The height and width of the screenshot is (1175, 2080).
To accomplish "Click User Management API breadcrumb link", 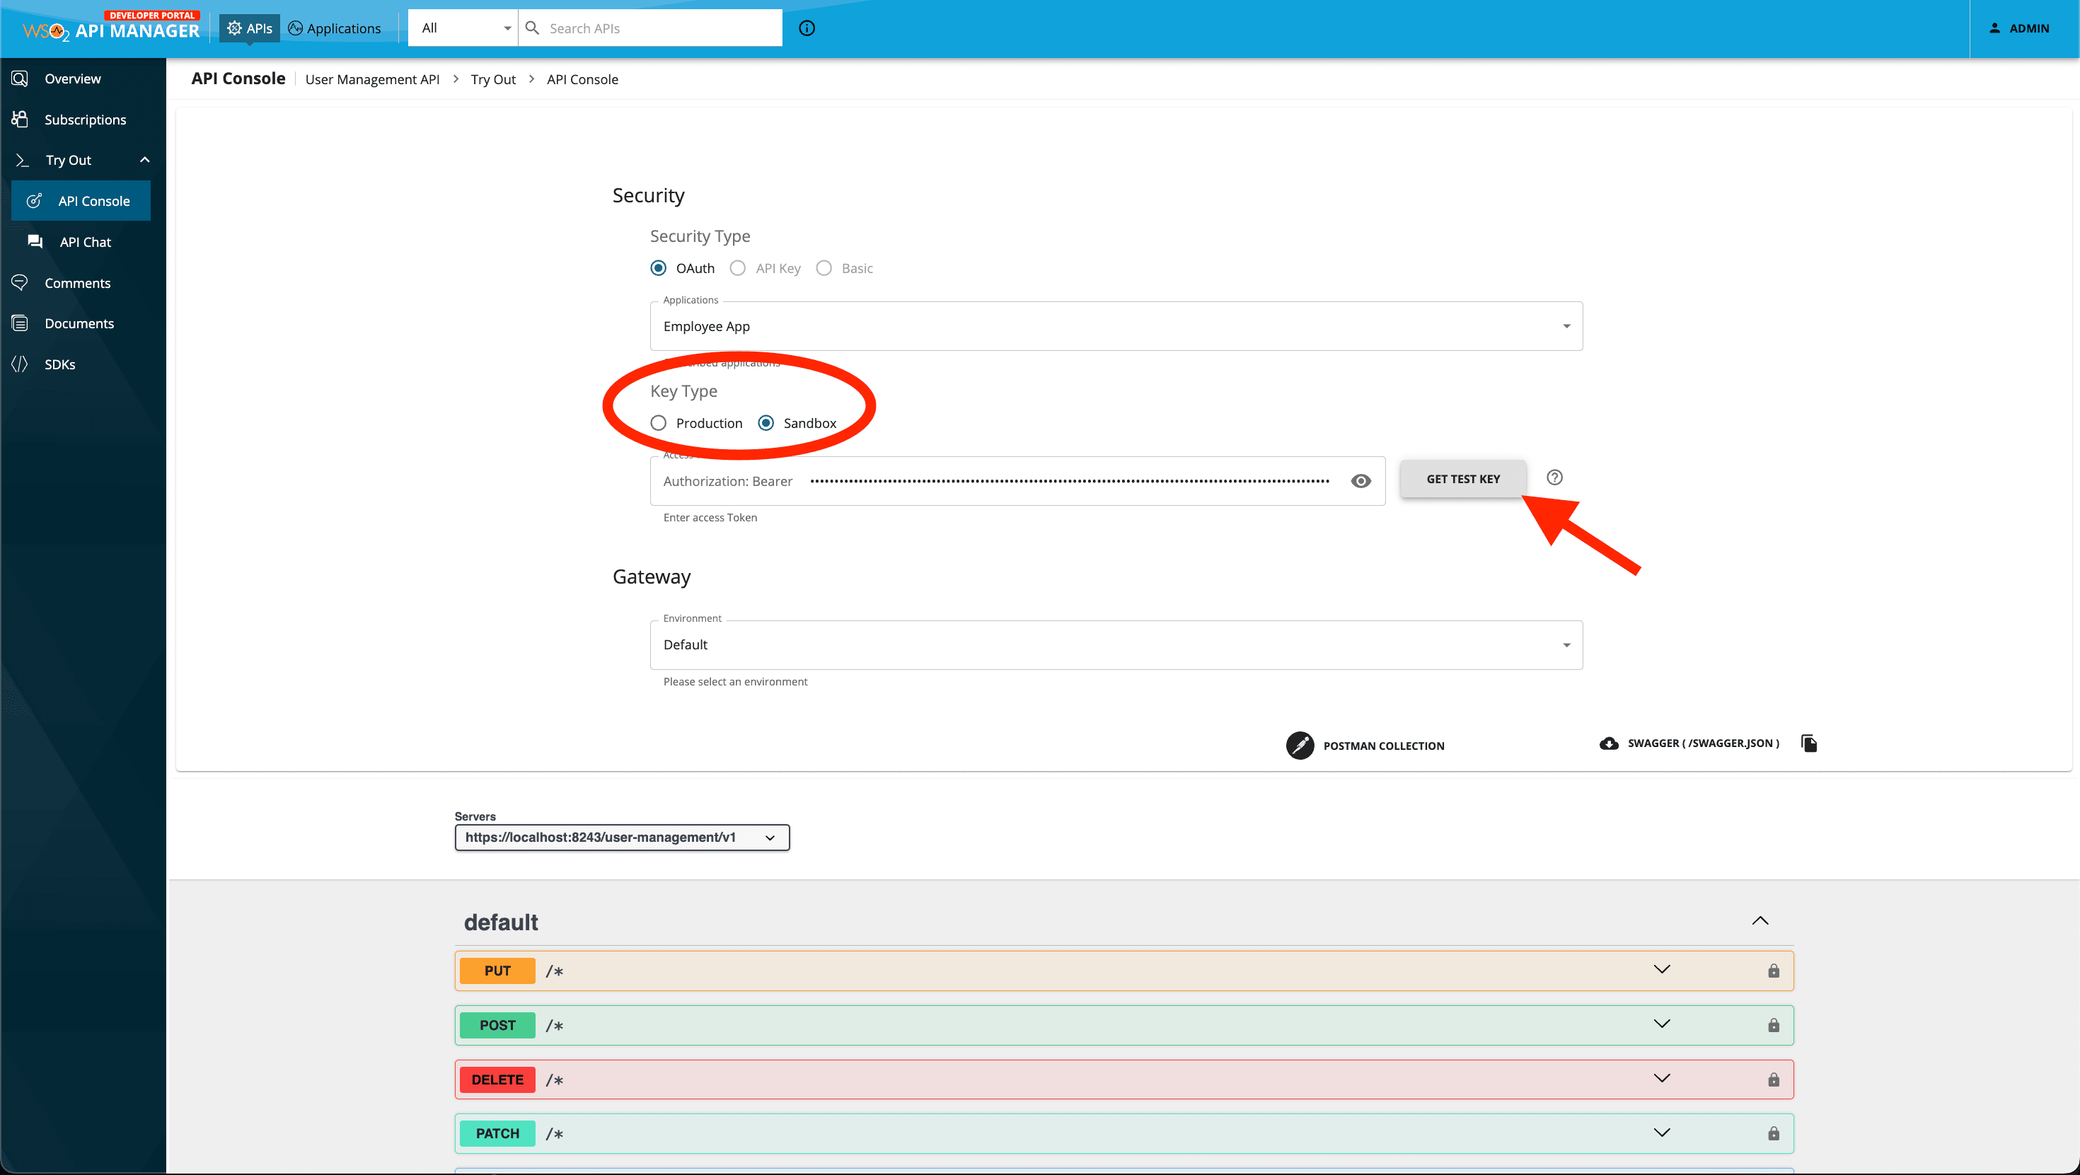I will click(372, 79).
